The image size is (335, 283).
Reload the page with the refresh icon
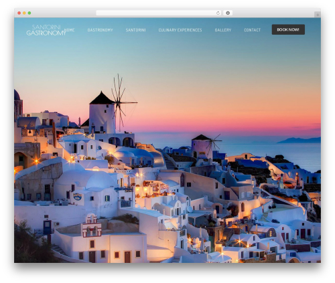pos(218,13)
